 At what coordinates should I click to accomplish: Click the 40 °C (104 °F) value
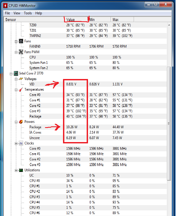pyautogui.click(x=76, y=117)
